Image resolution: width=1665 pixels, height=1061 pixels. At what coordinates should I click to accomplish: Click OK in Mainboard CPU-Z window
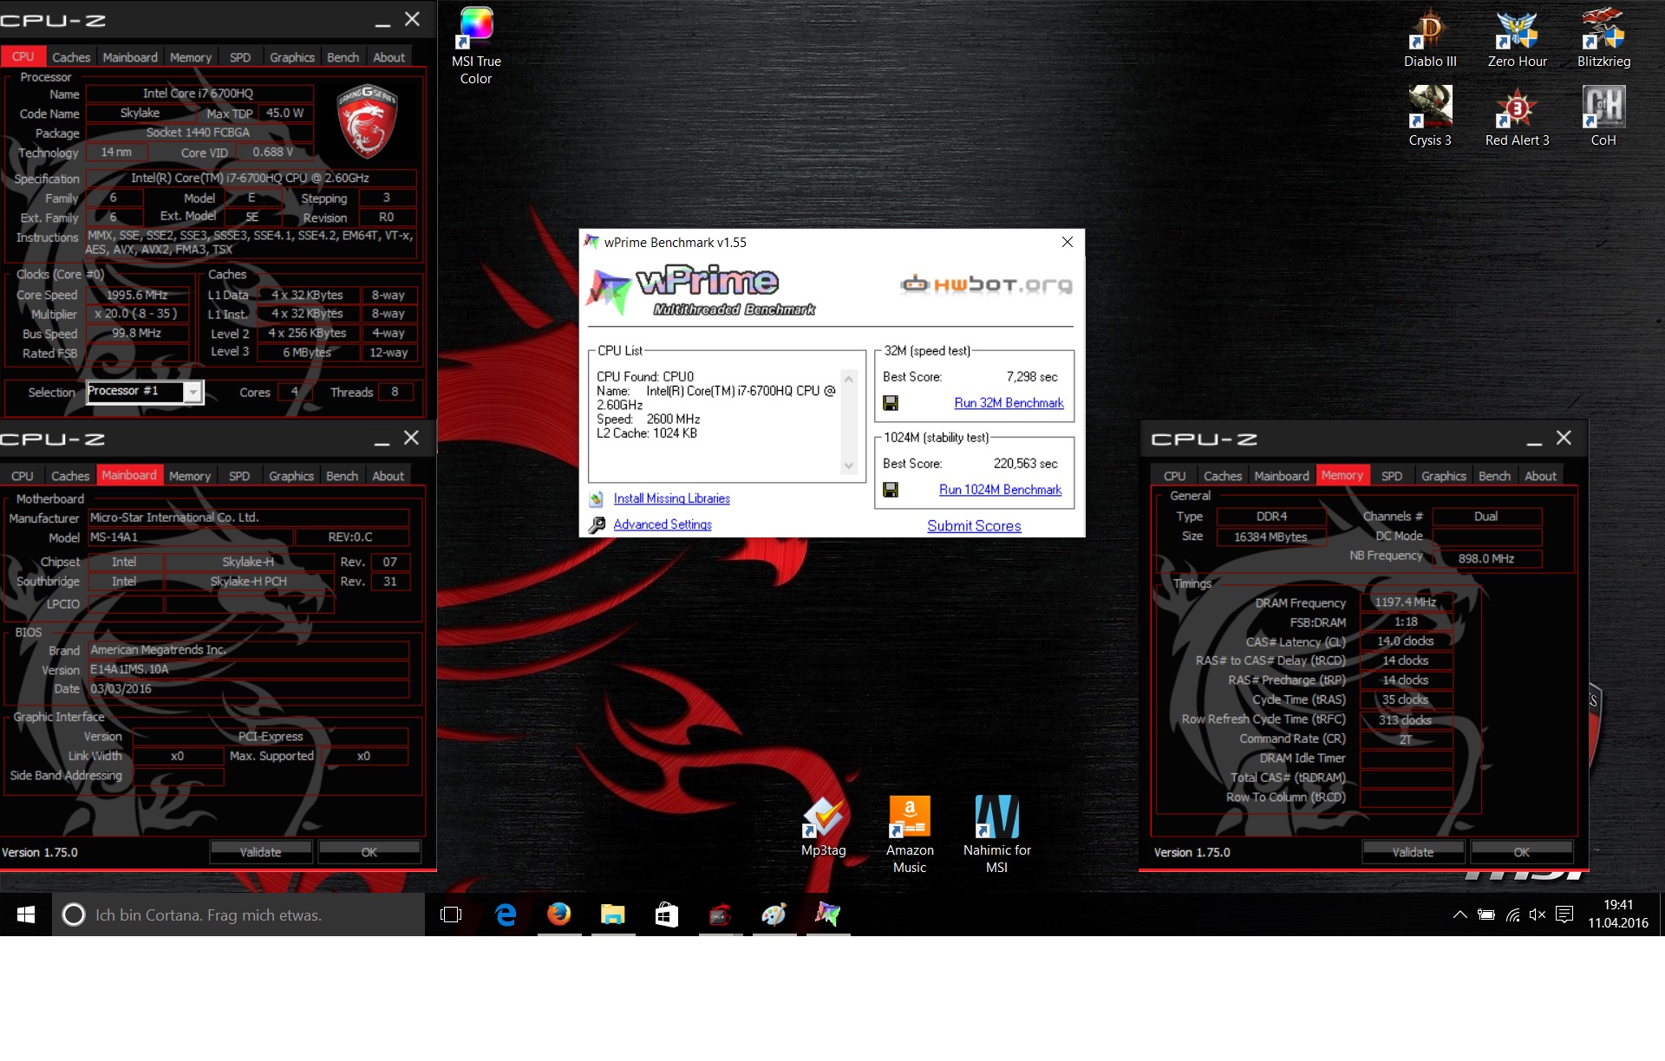click(369, 852)
